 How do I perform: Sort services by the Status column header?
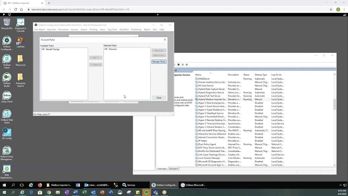click(248, 75)
